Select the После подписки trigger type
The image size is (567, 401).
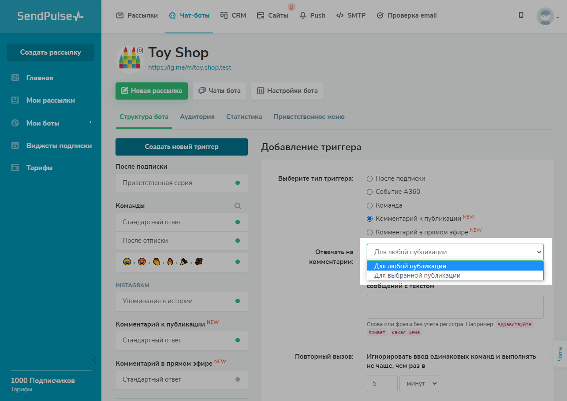(370, 178)
